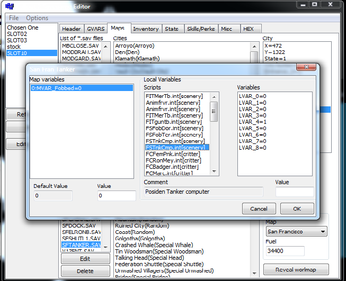Open the Skills/Perks tab
346x281 pixels.
click(x=201, y=29)
